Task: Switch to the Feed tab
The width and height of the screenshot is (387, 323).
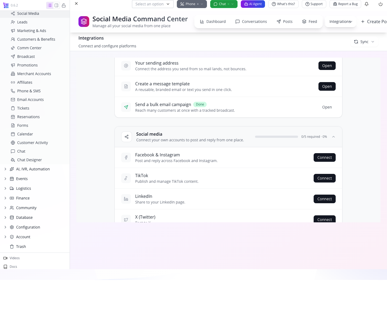Action: click(x=310, y=22)
